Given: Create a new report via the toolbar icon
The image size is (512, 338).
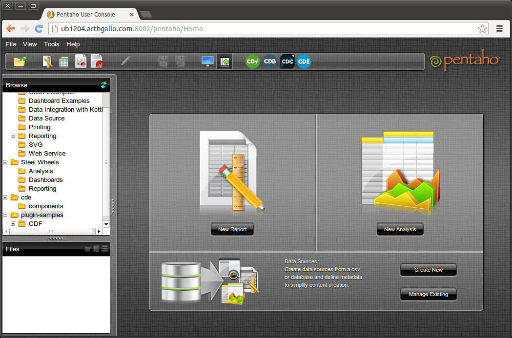Looking at the screenshot, I should (x=46, y=61).
